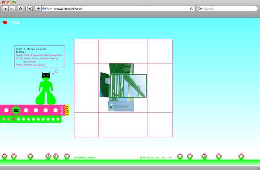Click the browser forward arrow button
The height and width of the screenshot is (170, 260).
pyautogui.click(x=12, y=9)
